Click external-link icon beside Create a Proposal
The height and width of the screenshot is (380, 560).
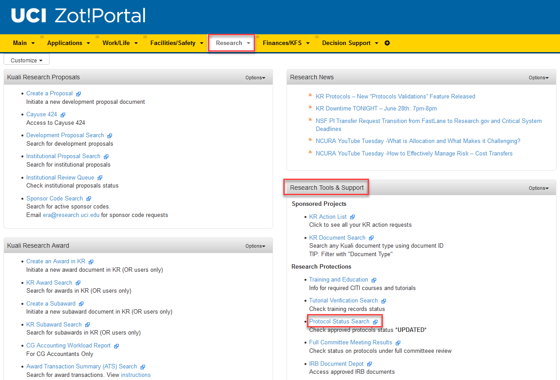pos(79,94)
